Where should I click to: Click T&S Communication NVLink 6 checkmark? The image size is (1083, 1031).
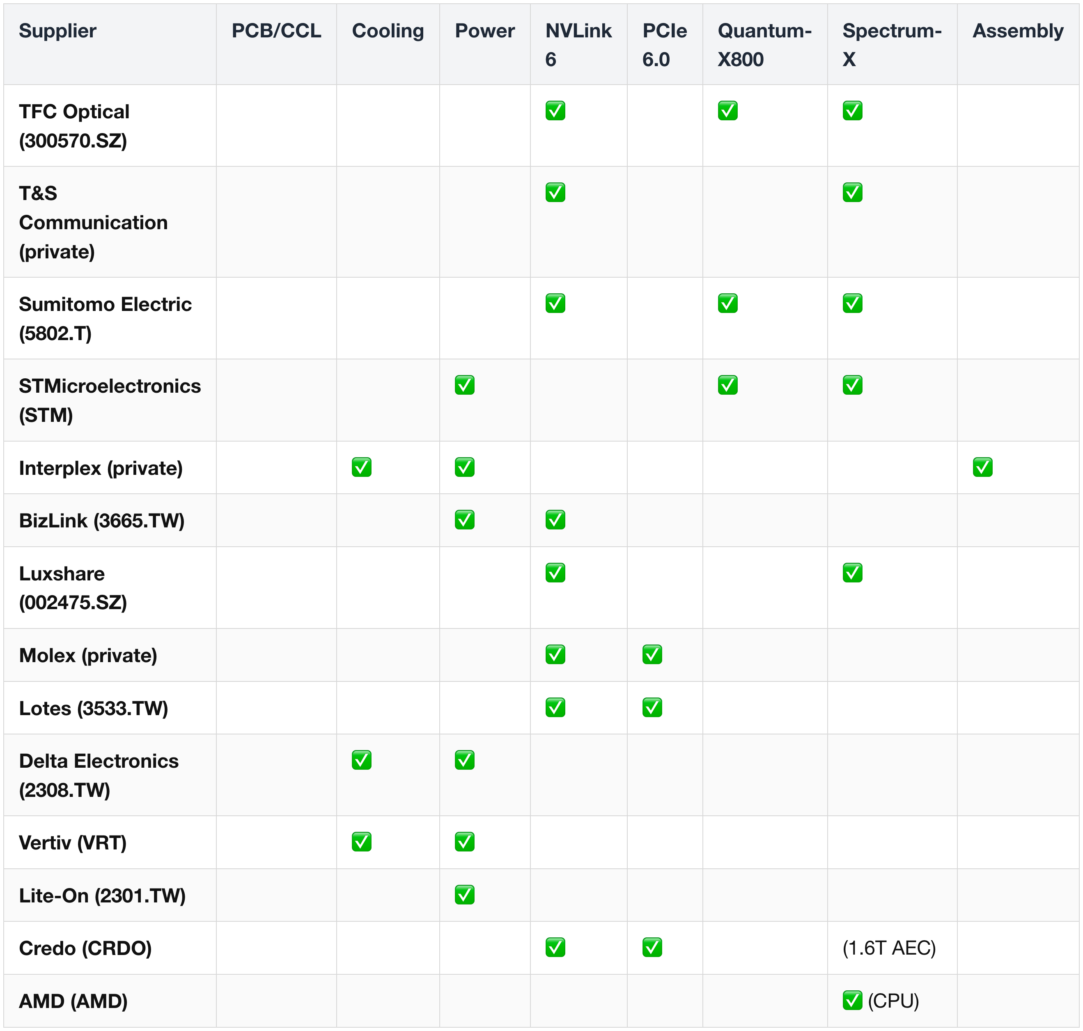click(x=555, y=192)
